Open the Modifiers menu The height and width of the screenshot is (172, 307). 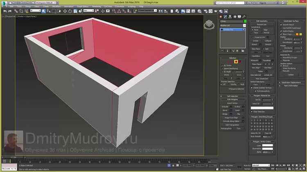(x=56, y=7)
